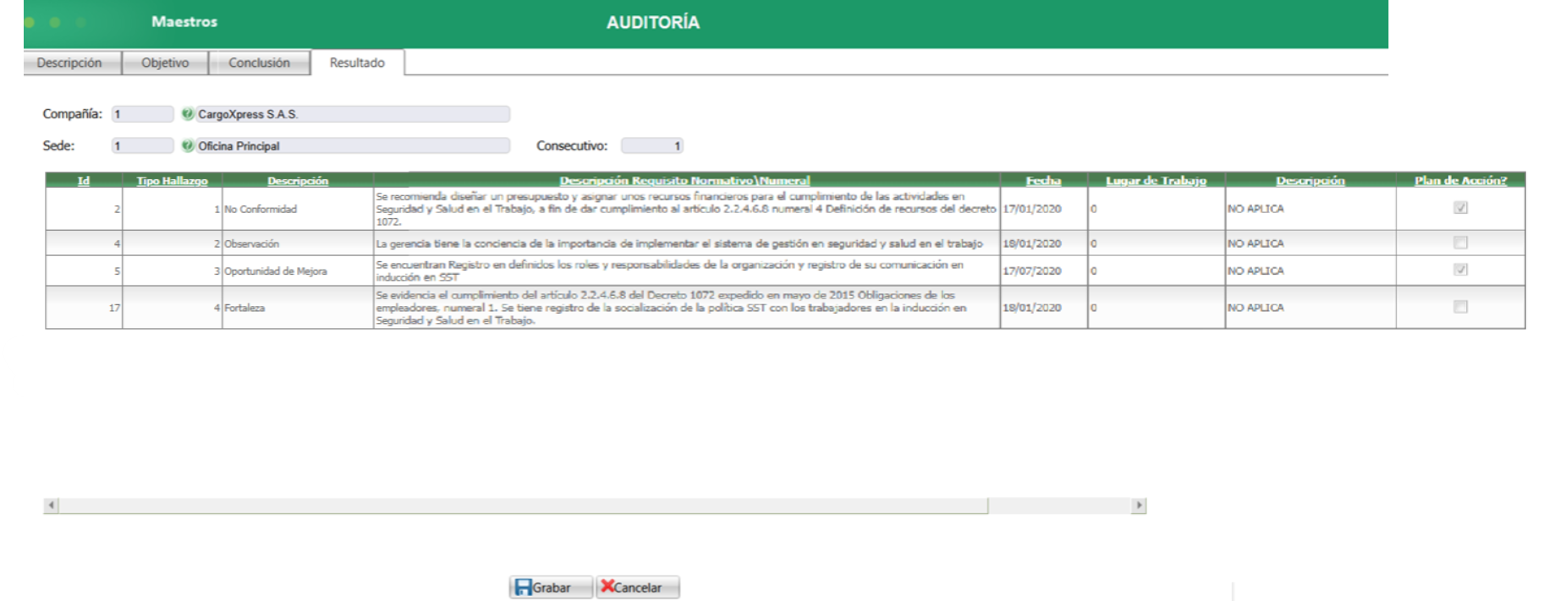
Task: Click the Compañía lookup icon
Action: coord(187,113)
